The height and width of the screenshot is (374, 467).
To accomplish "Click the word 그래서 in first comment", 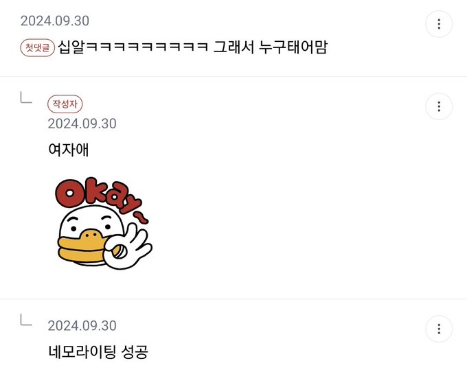I will tap(233, 47).
